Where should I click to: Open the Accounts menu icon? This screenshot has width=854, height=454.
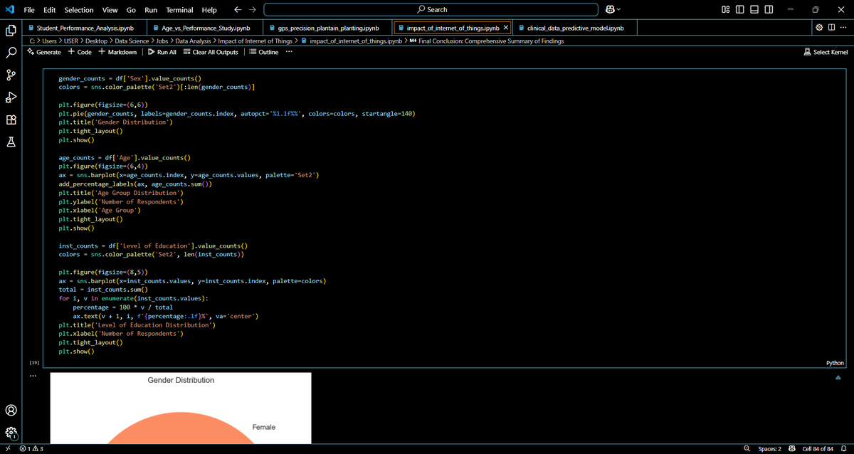point(11,410)
